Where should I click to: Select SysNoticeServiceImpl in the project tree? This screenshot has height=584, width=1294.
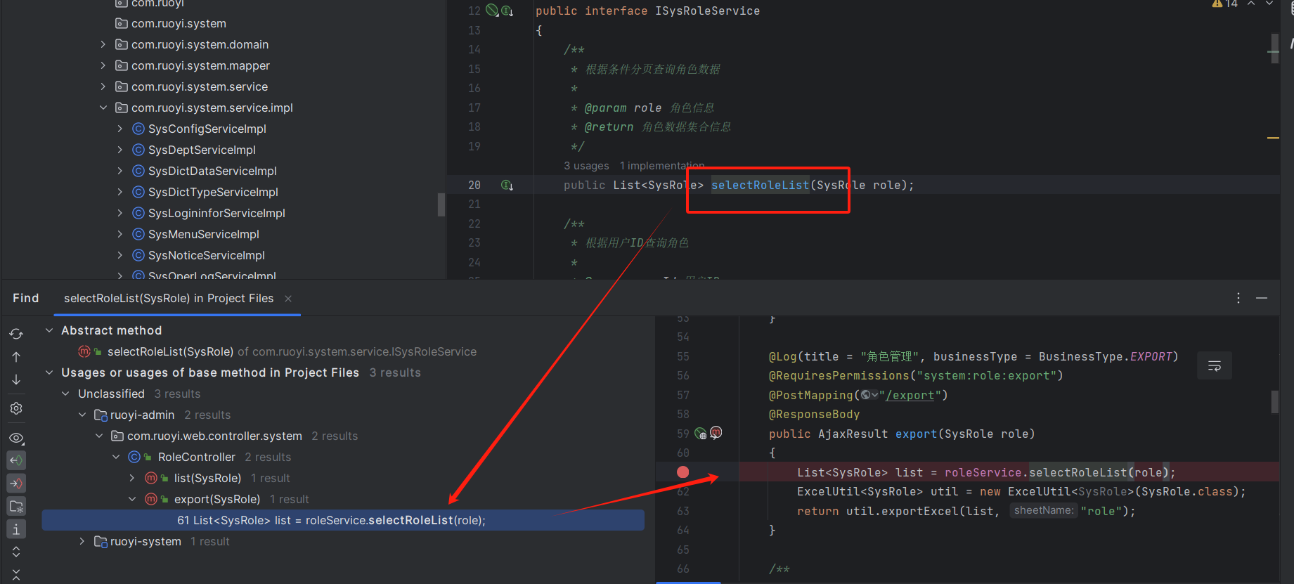click(x=207, y=255)
